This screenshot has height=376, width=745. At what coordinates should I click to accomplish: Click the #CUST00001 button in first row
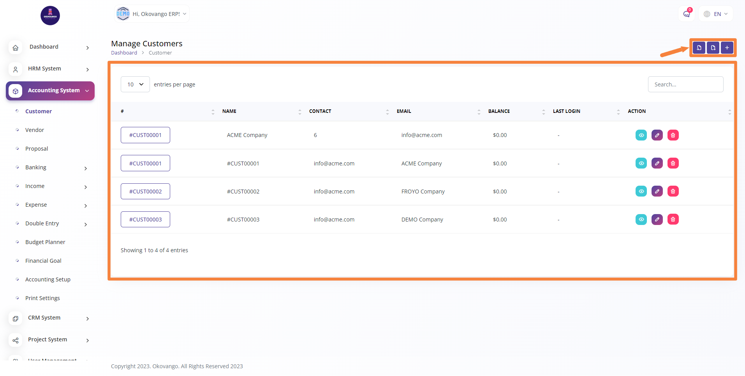[x=145, y=135]
